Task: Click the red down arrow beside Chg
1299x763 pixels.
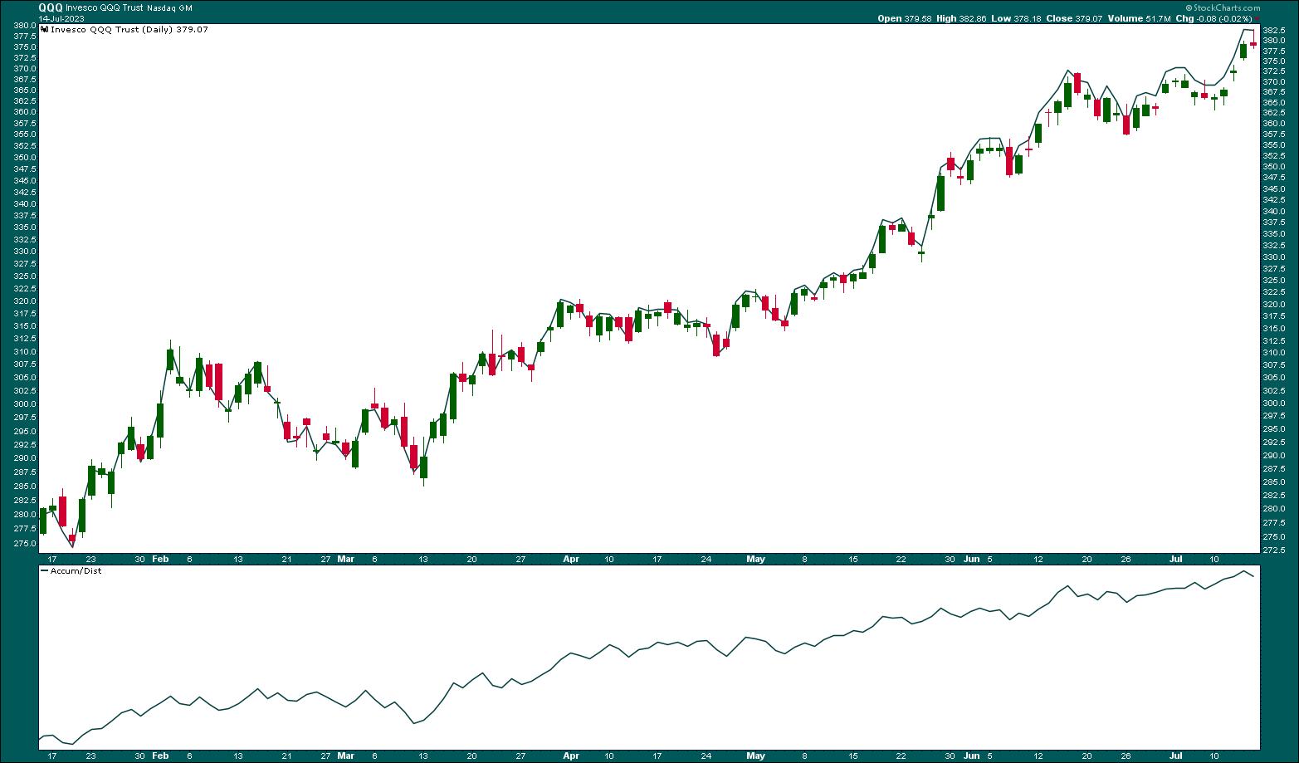Action: pos(1257,17)
